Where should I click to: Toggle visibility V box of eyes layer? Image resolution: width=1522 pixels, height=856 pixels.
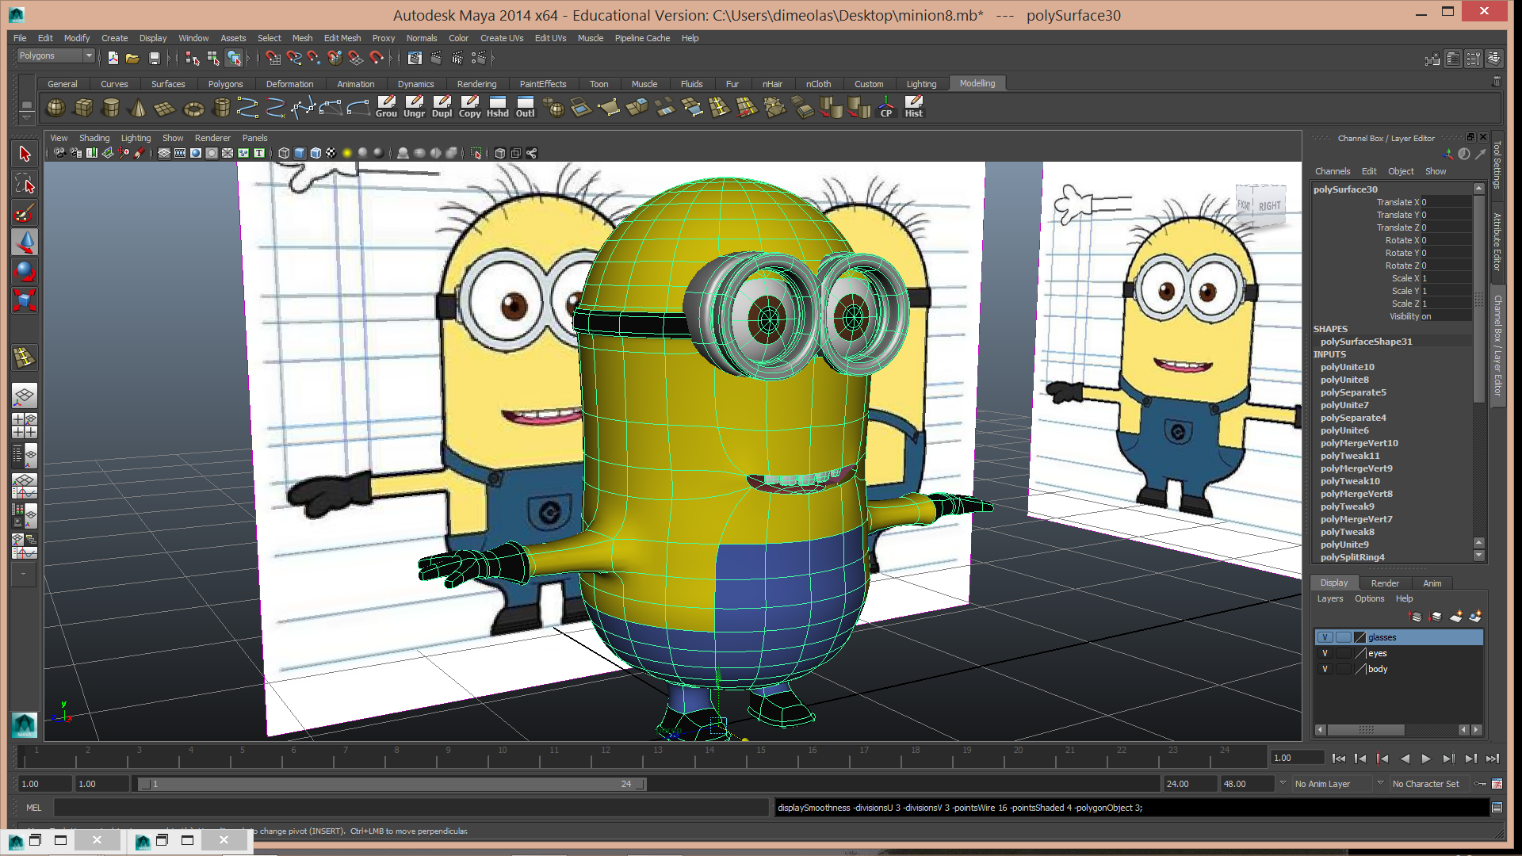click(1325, 653)
